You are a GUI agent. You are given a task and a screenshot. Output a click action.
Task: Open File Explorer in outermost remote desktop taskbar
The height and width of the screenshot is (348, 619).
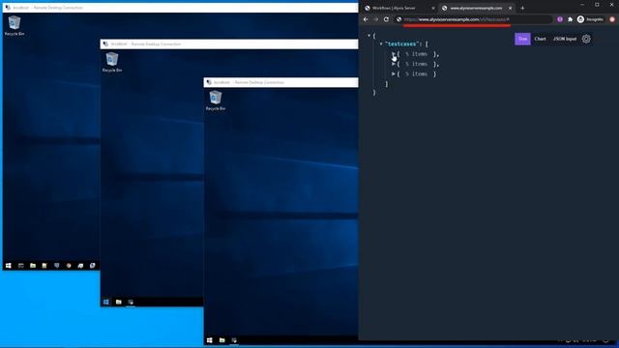(33, 266)
